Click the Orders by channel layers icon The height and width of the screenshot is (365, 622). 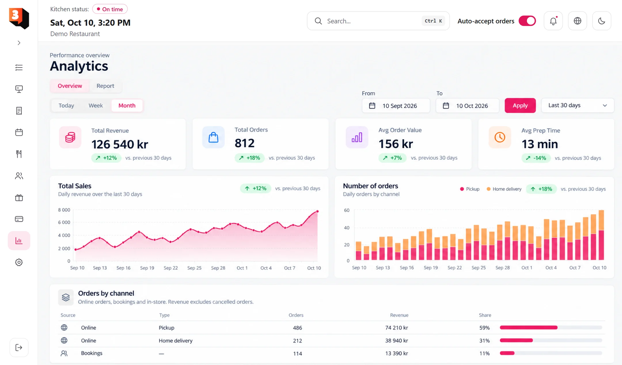pyautogui.click(x=66, y=297)
